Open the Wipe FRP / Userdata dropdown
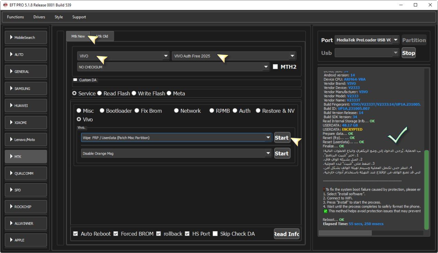The height and width of the screenshot is (253, 438). click(x=177, y=138)
